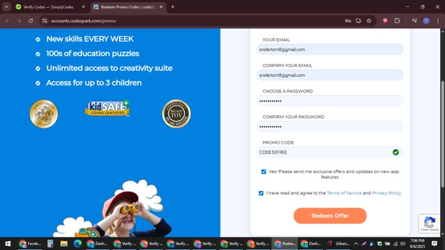
Task: Click the kidSAFE COPPA Certified badge
Action: [x=107, y=108]
